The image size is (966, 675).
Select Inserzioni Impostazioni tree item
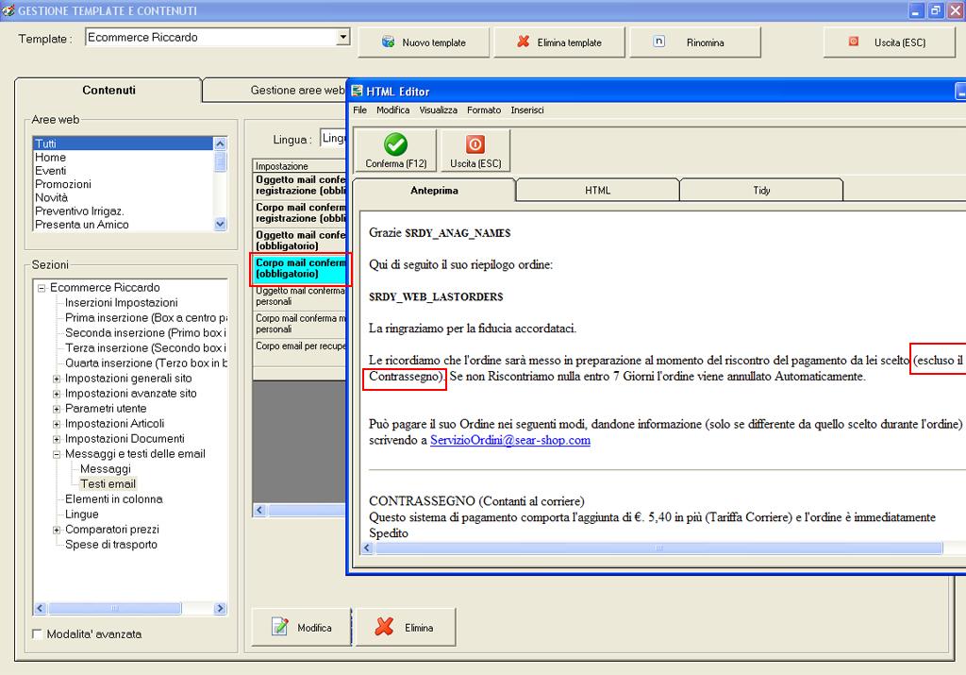(122, 303)
